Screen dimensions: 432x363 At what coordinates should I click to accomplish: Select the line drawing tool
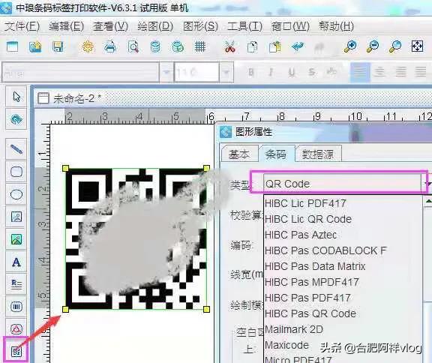(16, 149)
